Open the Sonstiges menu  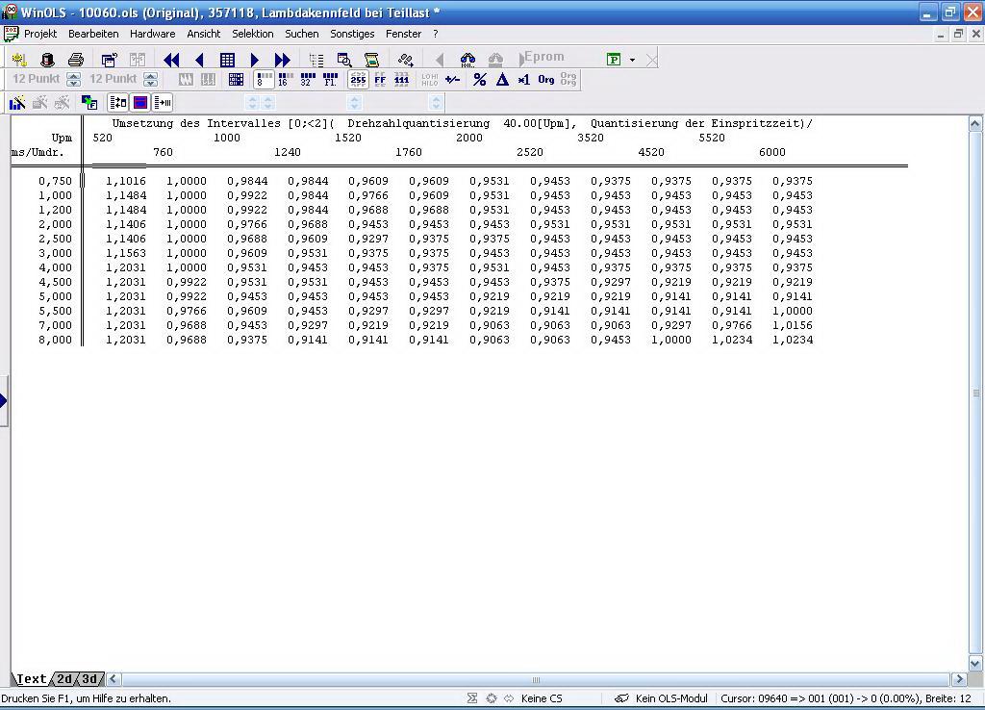pos(352,34)
